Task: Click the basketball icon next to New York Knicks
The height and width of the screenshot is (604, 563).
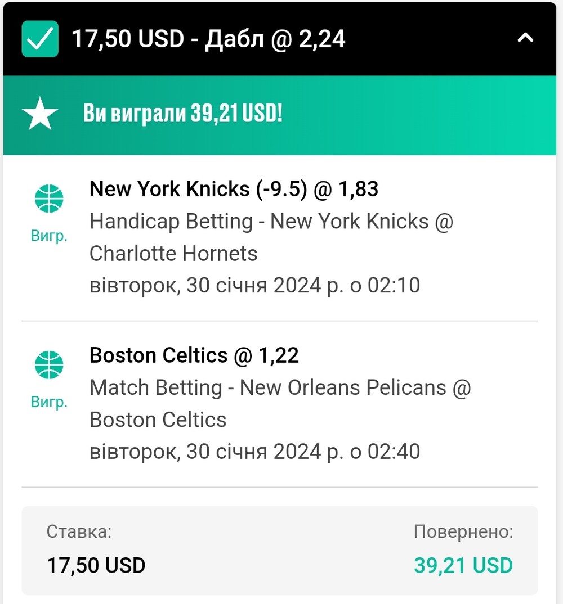Action: [49, 199]
